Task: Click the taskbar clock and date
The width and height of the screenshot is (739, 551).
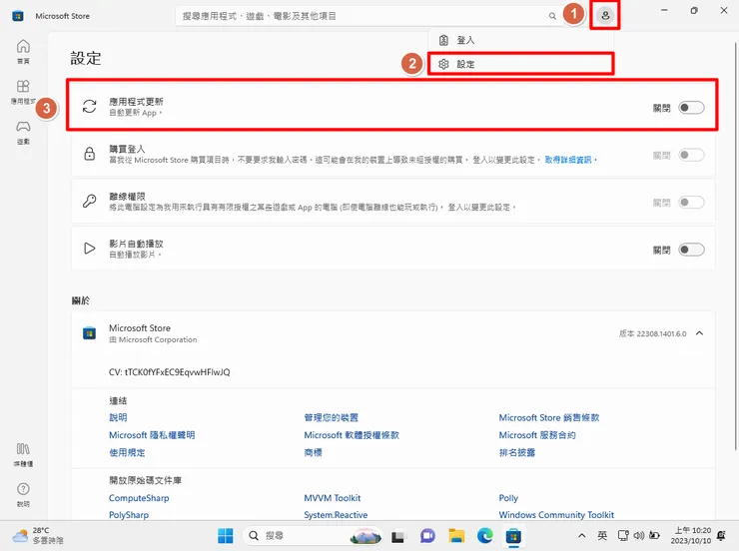Action: click(691, 535)
